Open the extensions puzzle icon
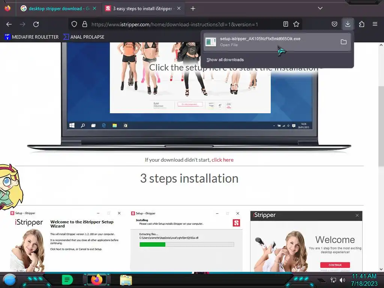Image resolution: width=384 pixels, height=288 pixels. 361,24
